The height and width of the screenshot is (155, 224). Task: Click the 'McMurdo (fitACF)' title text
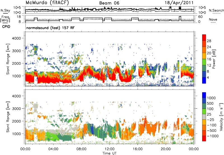47,3
